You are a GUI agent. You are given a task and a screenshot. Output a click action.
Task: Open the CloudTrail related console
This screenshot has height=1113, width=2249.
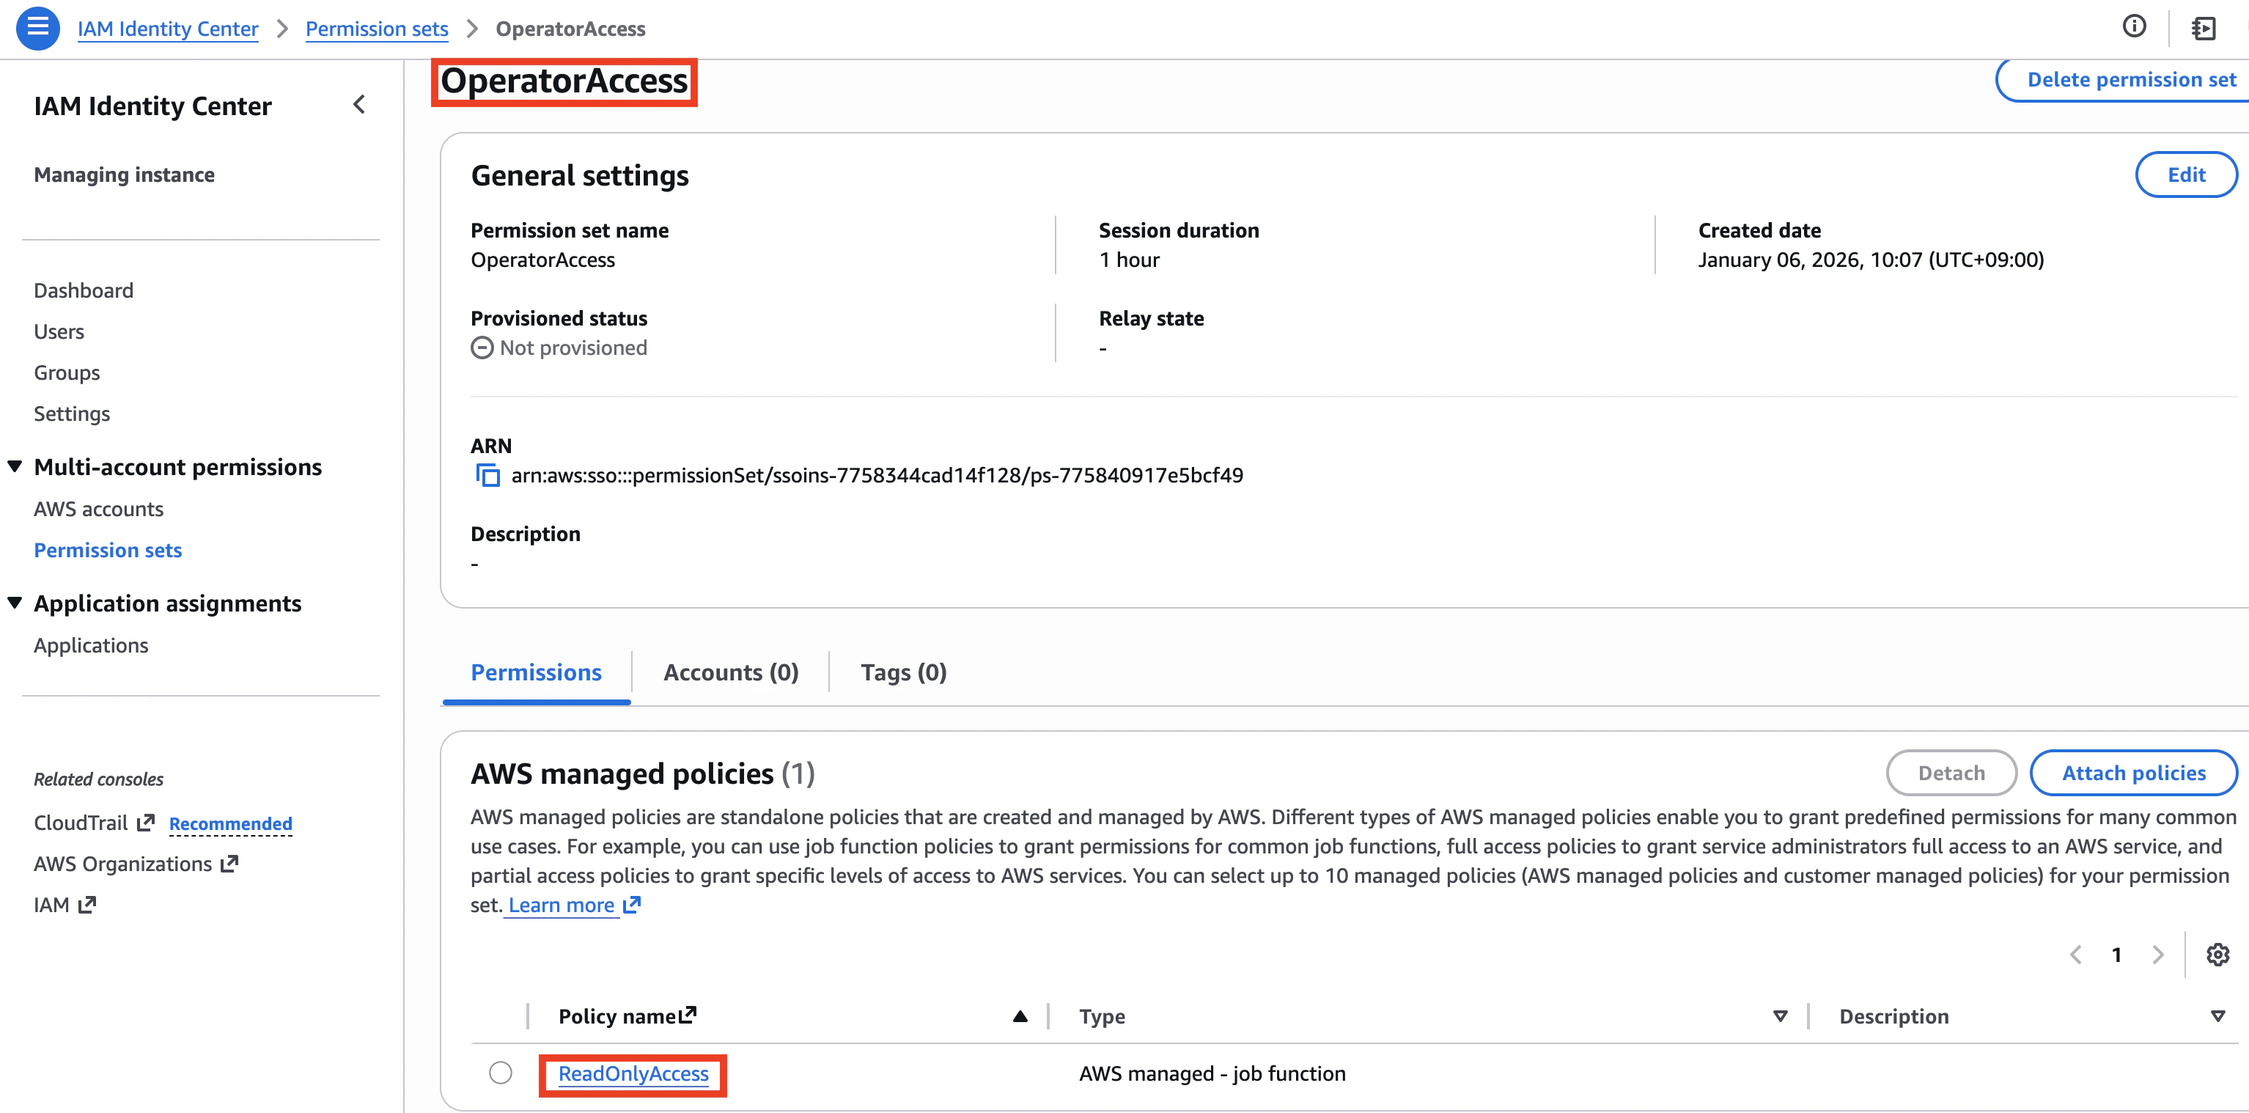tap(81, 823)
